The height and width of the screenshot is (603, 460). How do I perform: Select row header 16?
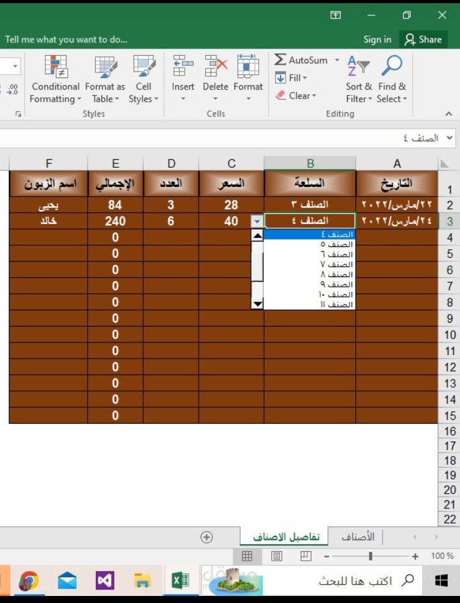point(449,431)
